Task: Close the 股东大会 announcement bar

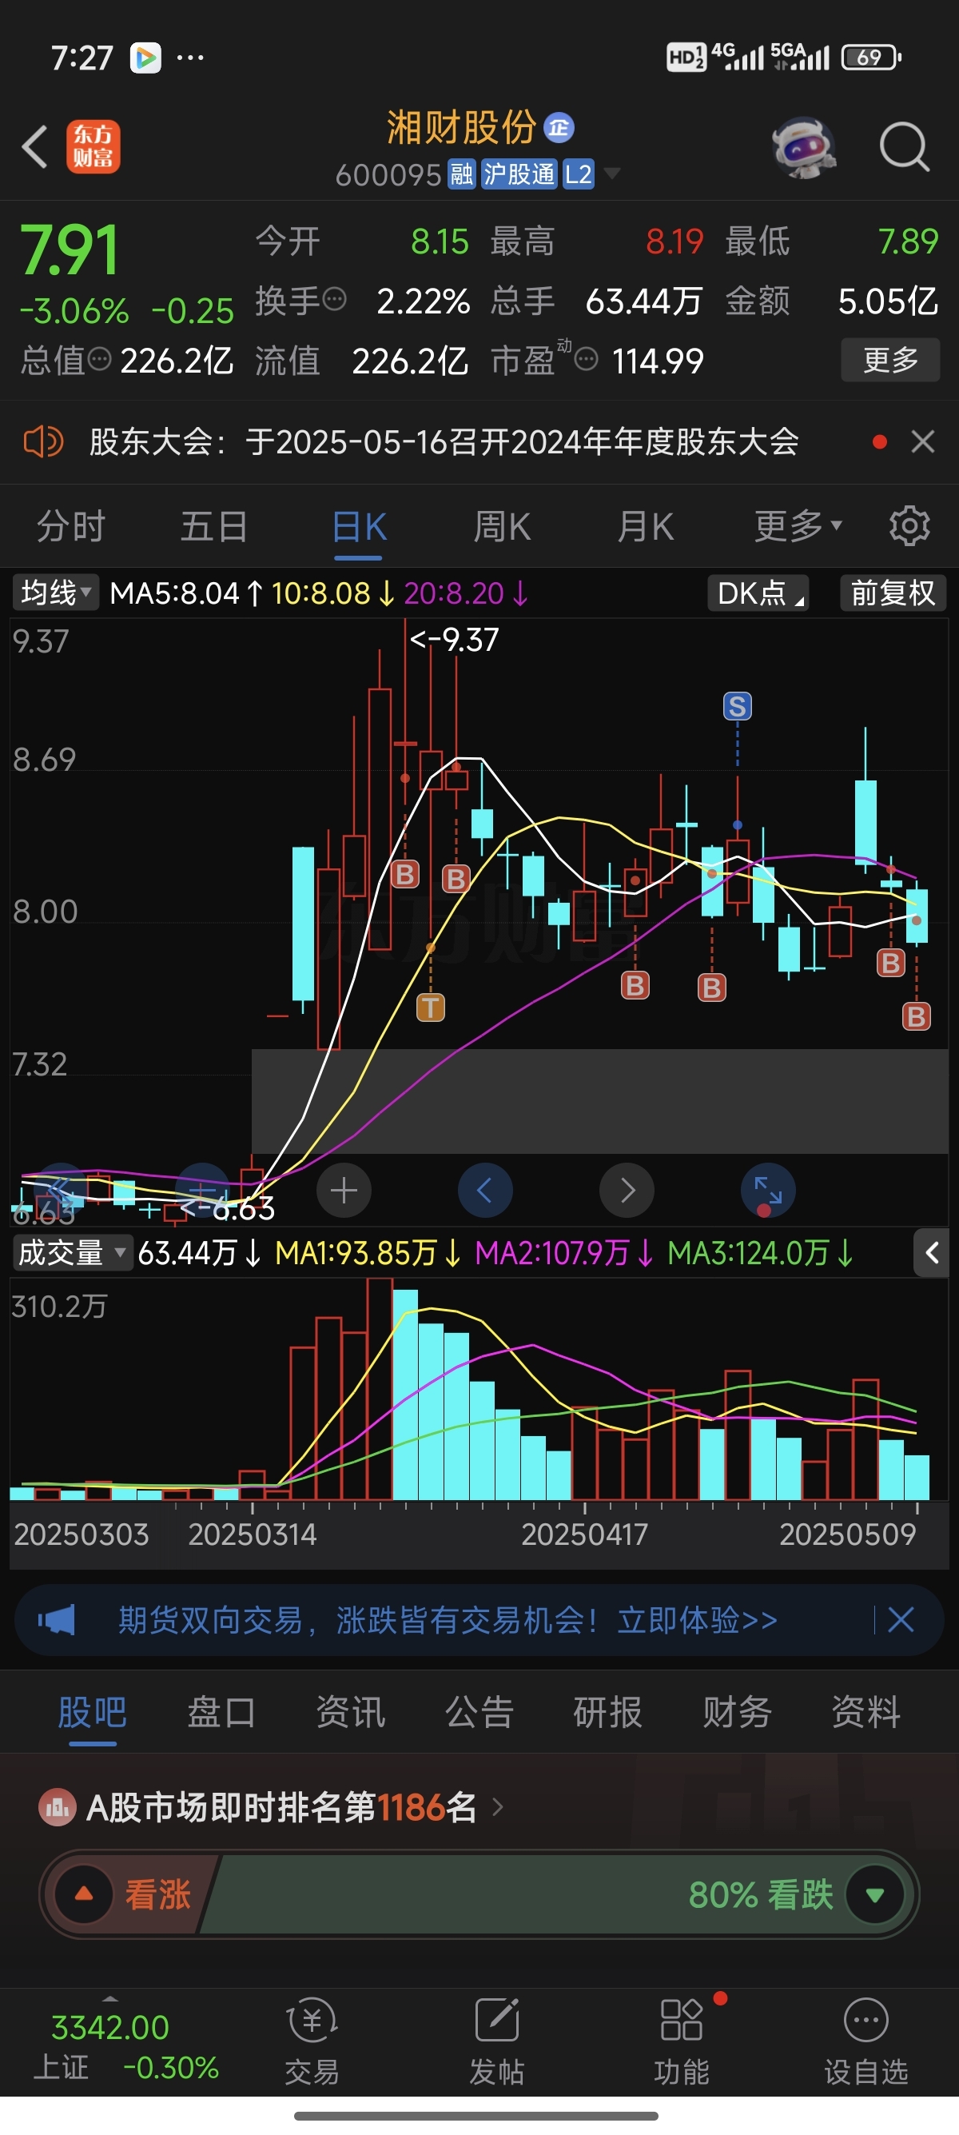Action: pos(922,441)
